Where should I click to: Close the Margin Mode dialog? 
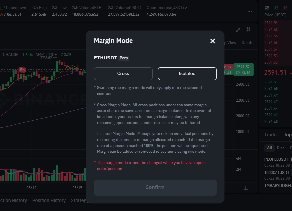coord(213,41)
